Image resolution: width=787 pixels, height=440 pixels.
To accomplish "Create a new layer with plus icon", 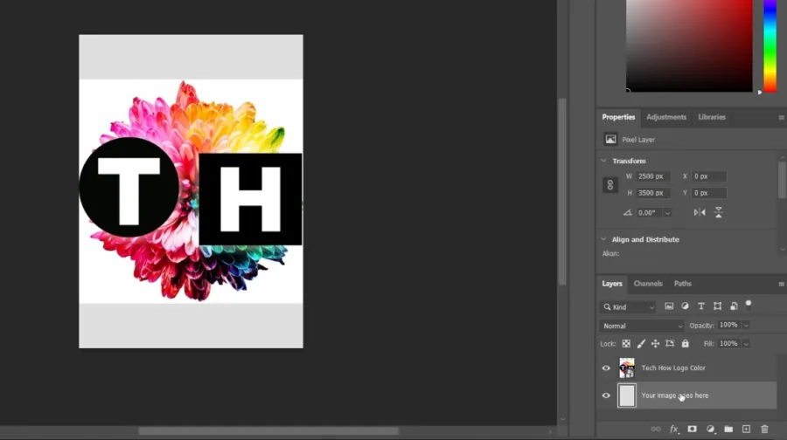I will (747, 429).
